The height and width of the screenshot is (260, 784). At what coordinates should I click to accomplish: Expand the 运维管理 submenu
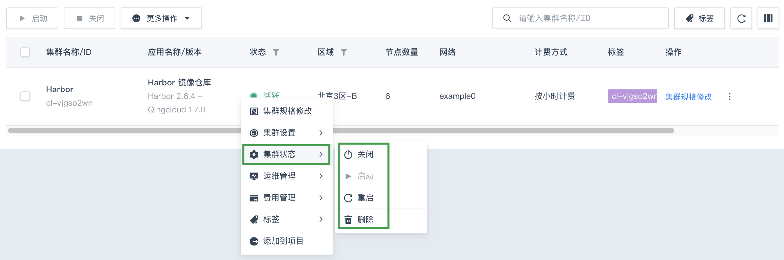287,176
